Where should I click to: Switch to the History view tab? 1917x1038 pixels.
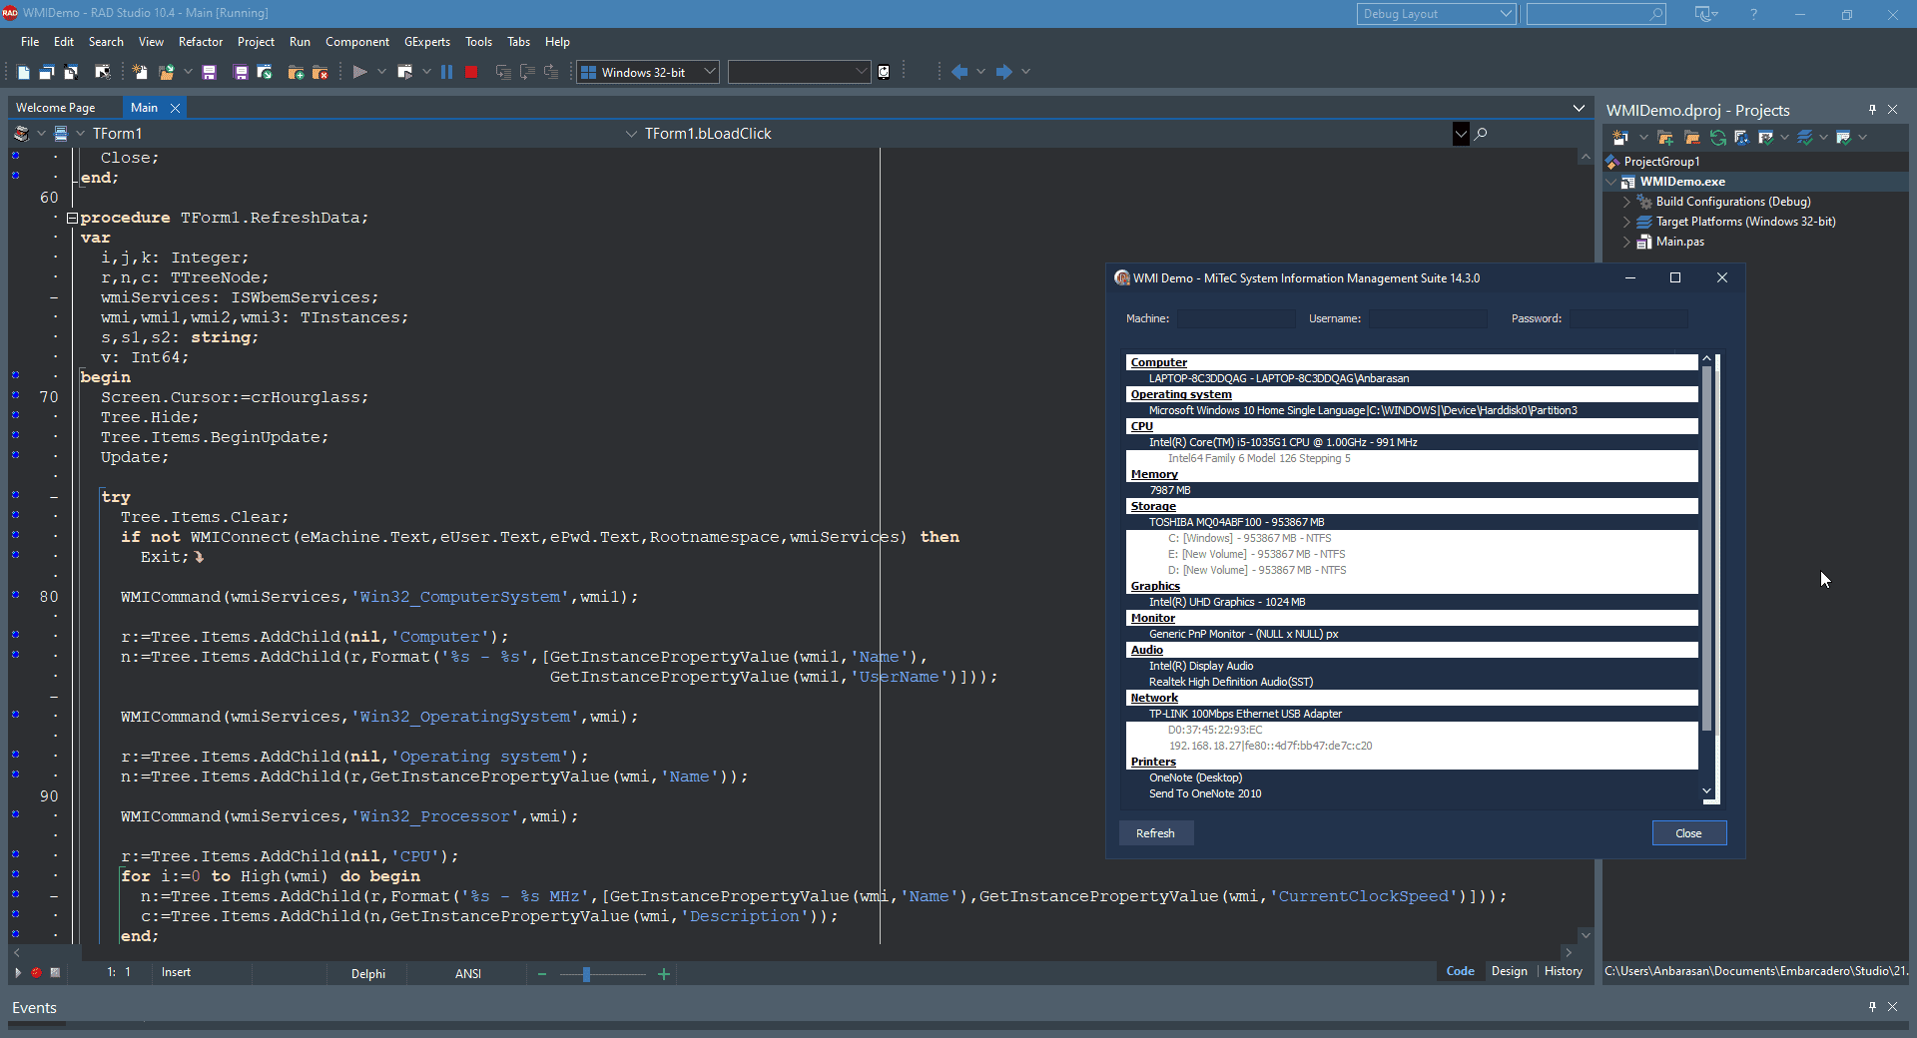pos(1563,971)
